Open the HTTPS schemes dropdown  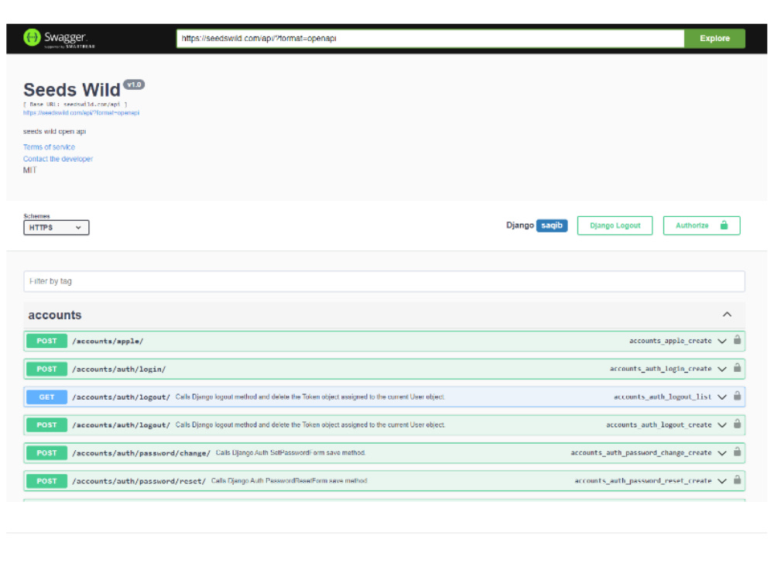pyautogui.click(x=57, y=228)
